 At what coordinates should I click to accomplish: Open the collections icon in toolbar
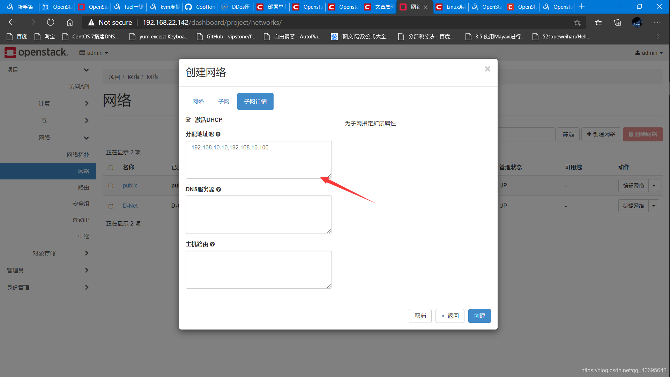click(618, 22)
